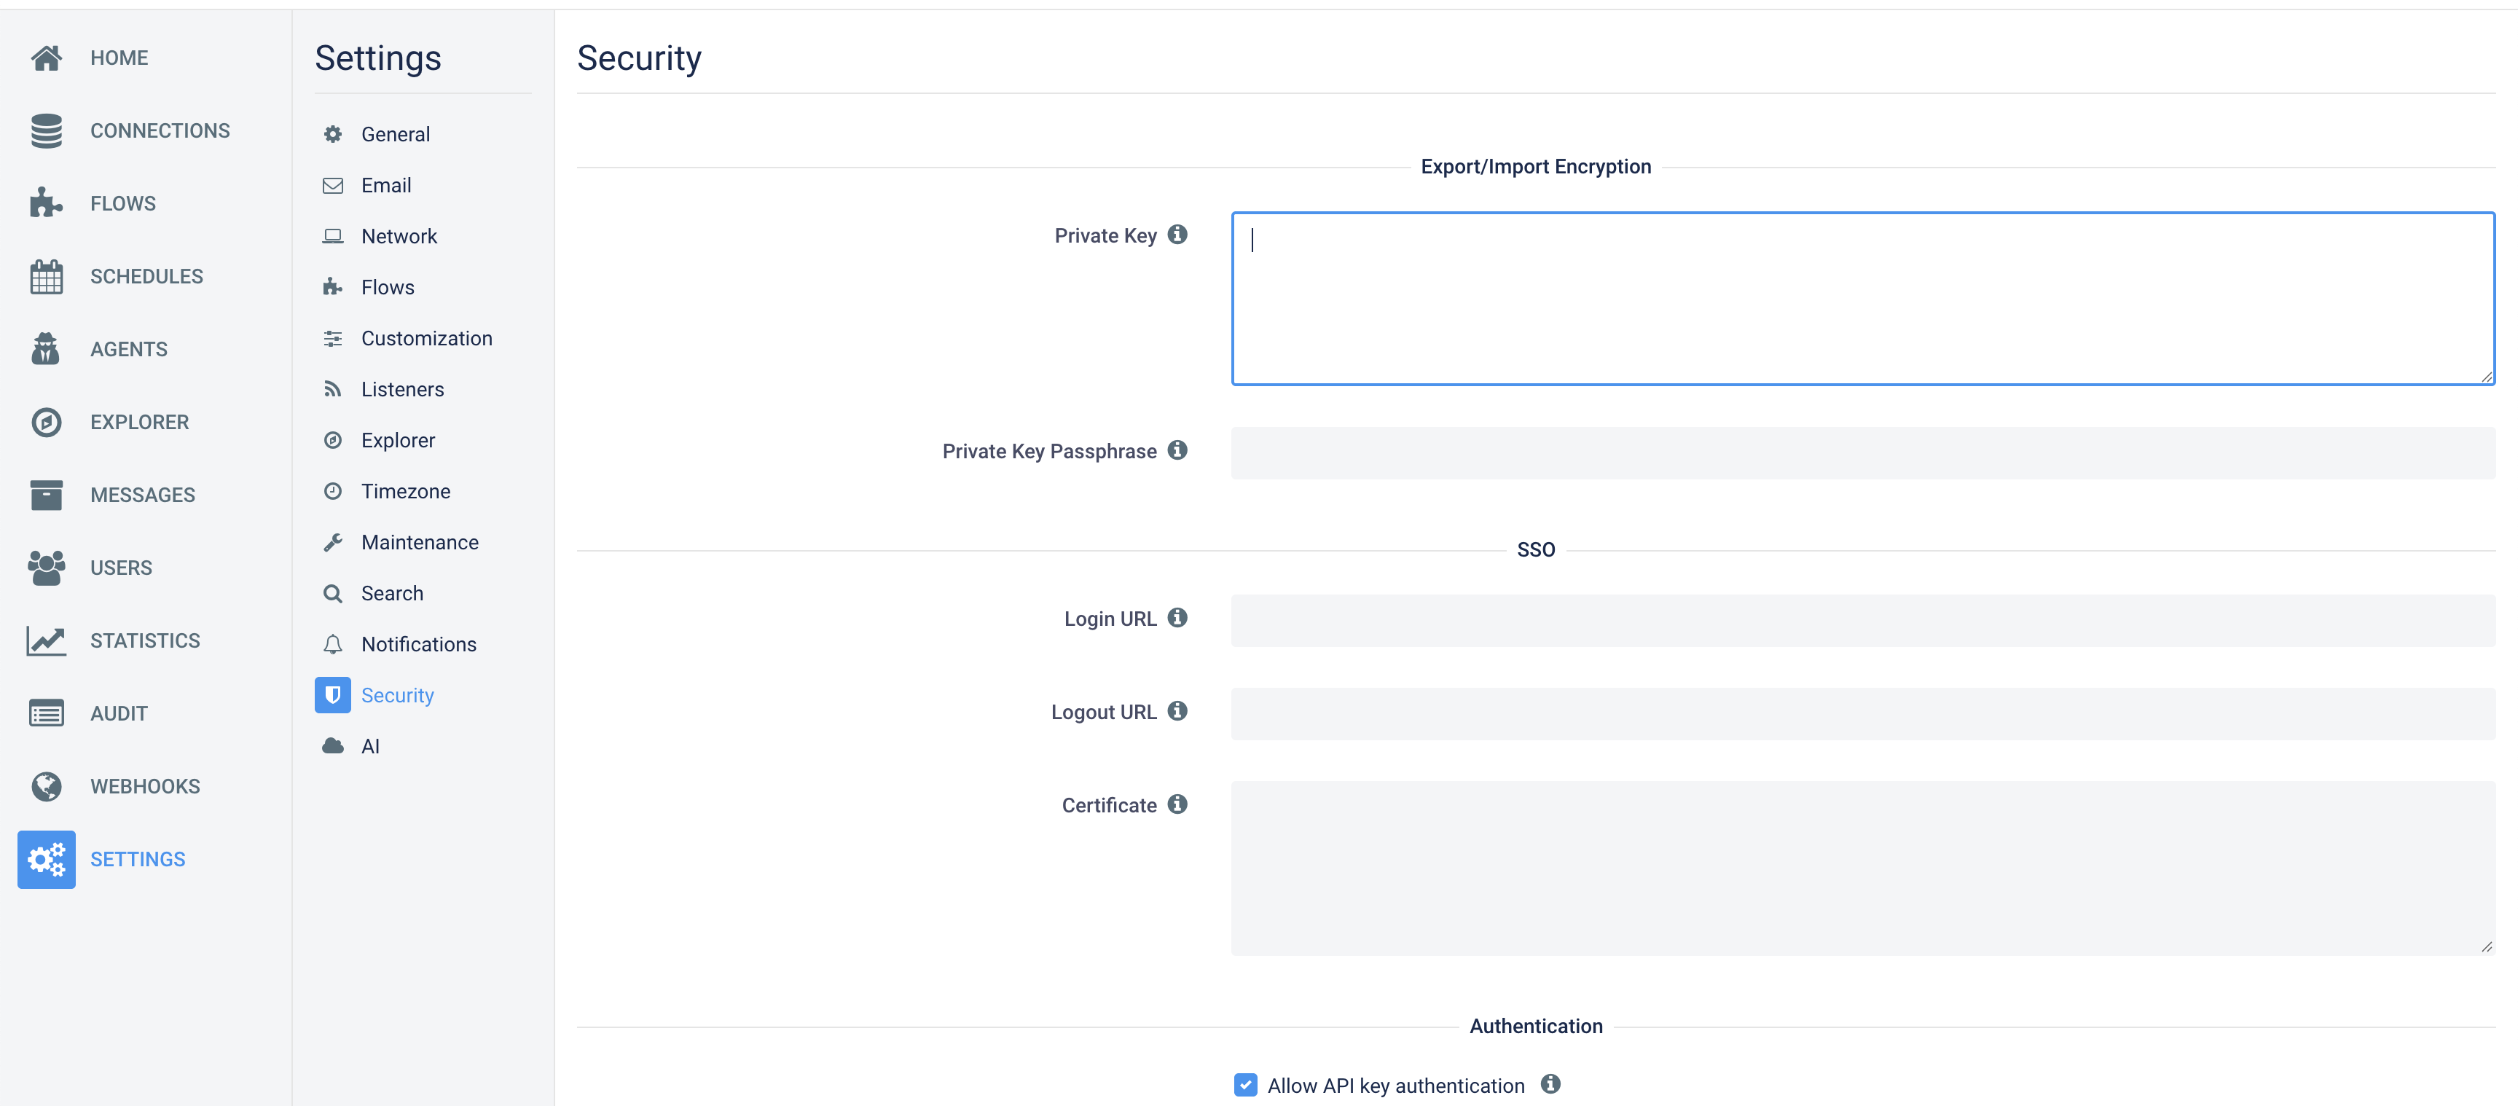This screenshot has width=2518, height=1106.
Task: Click the Flows puzzle icon in main sidebar
Action: (x=46, y=203)
